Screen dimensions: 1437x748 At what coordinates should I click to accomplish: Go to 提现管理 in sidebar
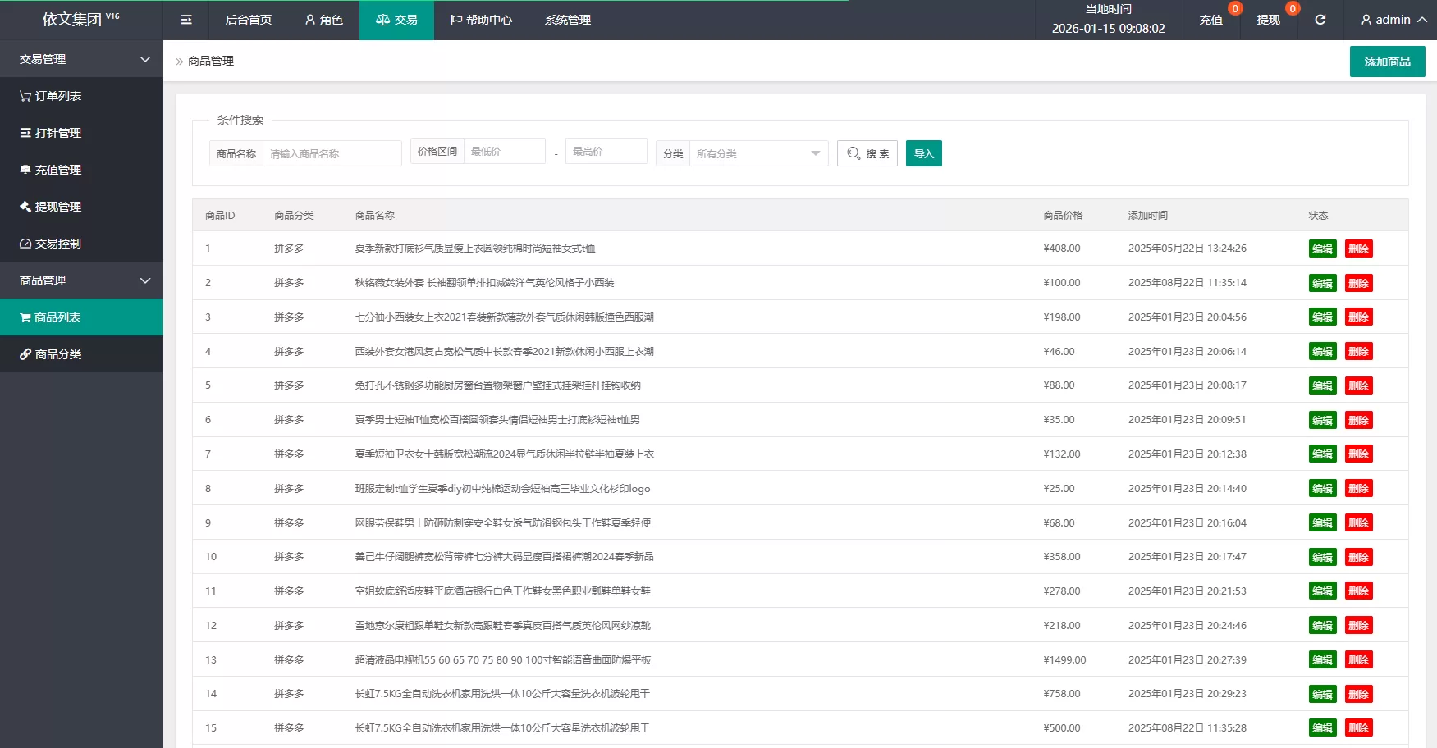pos(57,207)
